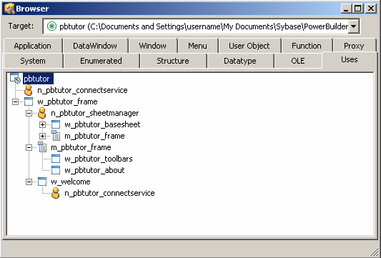Open the Target dropdown arrow

pyautogui.click(x=354, y=26)
